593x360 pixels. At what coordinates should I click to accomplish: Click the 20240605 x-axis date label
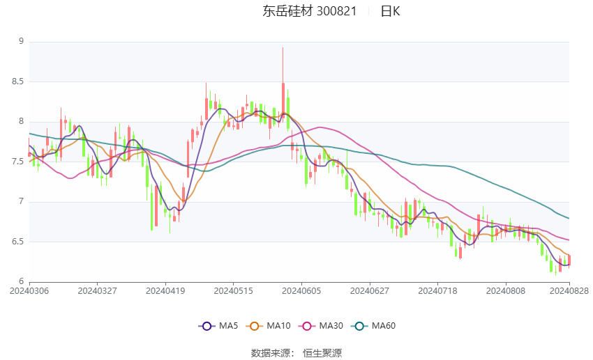click(x=301, y=291)
